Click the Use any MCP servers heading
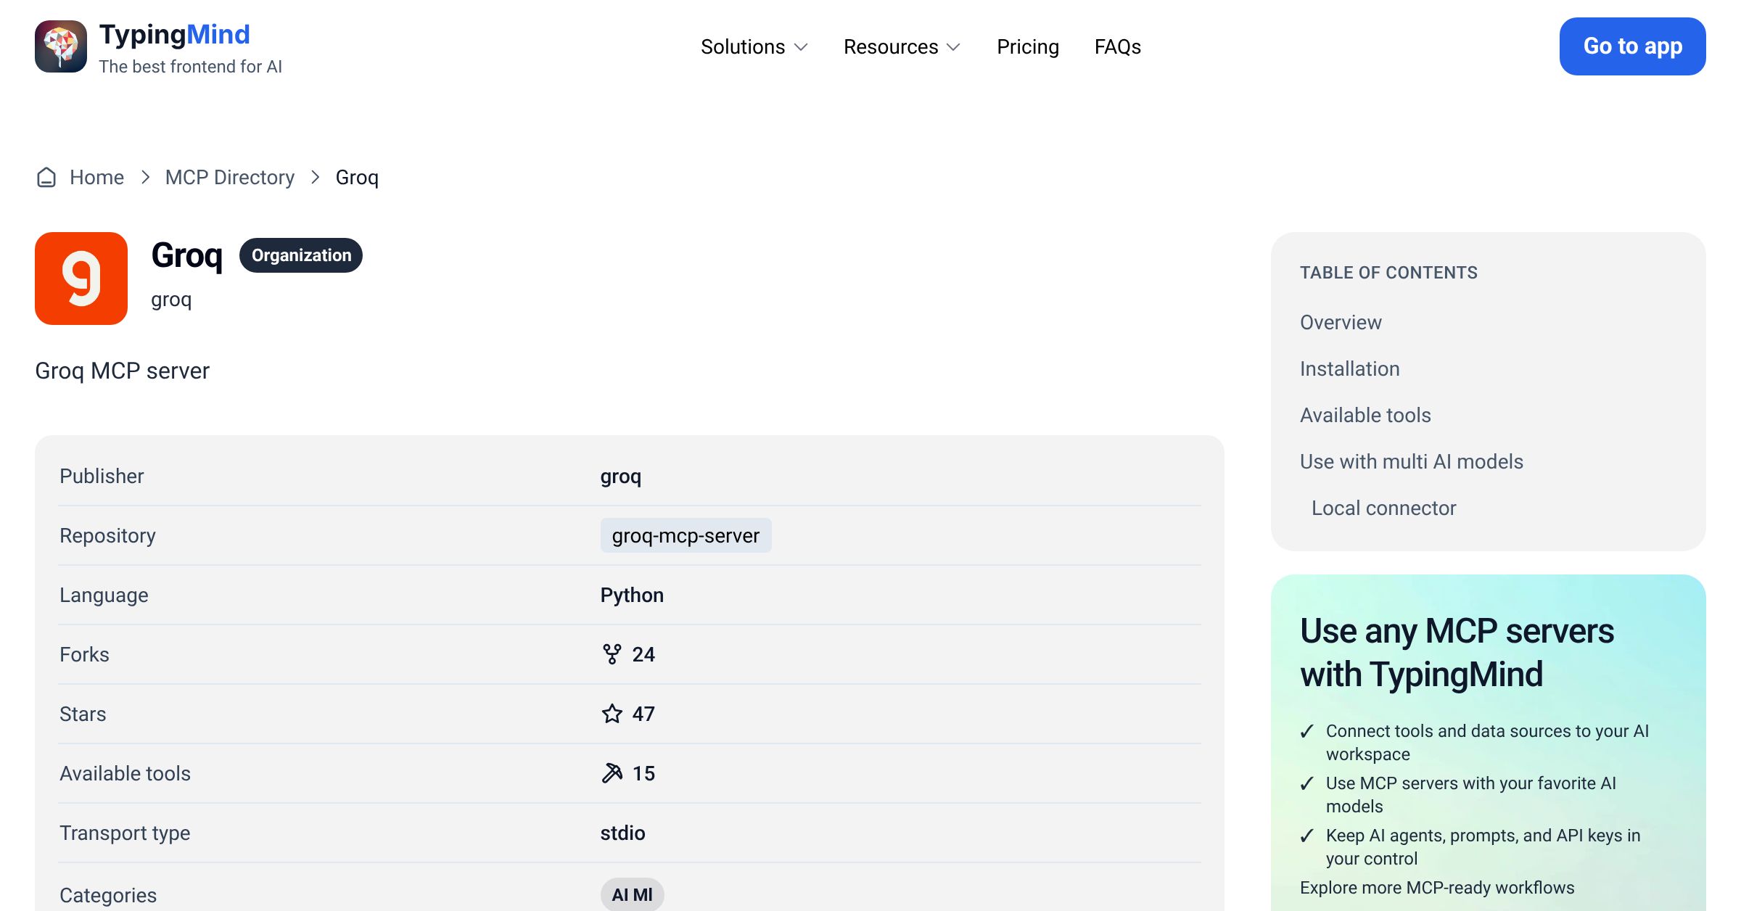 click(x=1457, y=652)
